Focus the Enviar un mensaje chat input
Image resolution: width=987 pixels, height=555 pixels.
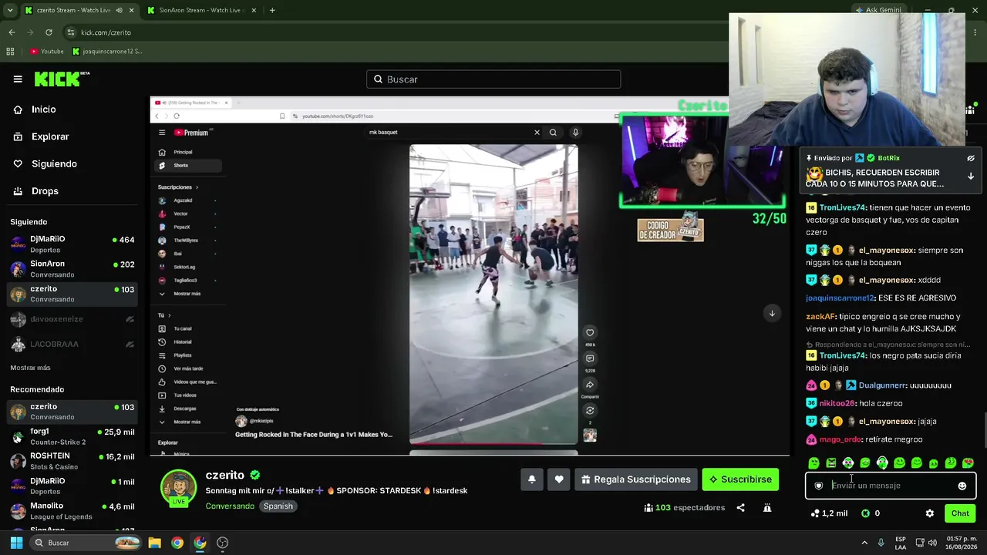coord(891,486)
